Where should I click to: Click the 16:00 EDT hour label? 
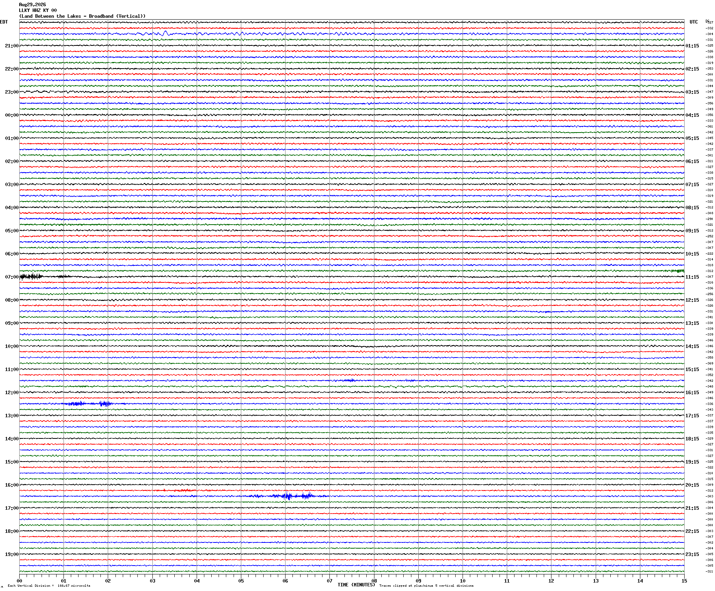[12, 485]
